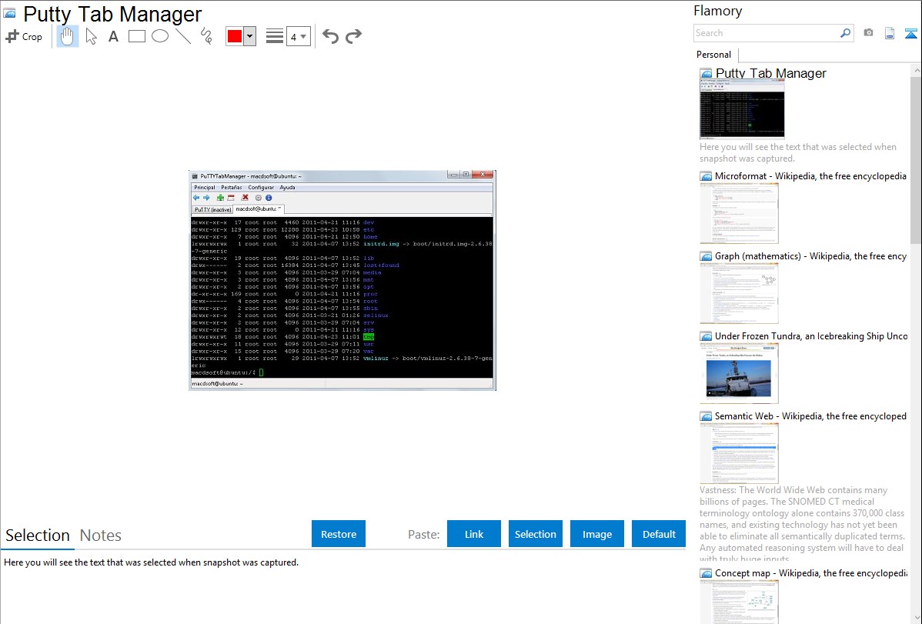Click the red X icon in PuTTY toolbar
The width and height of the screenshot is (922, 624).
tap(245, 198)
